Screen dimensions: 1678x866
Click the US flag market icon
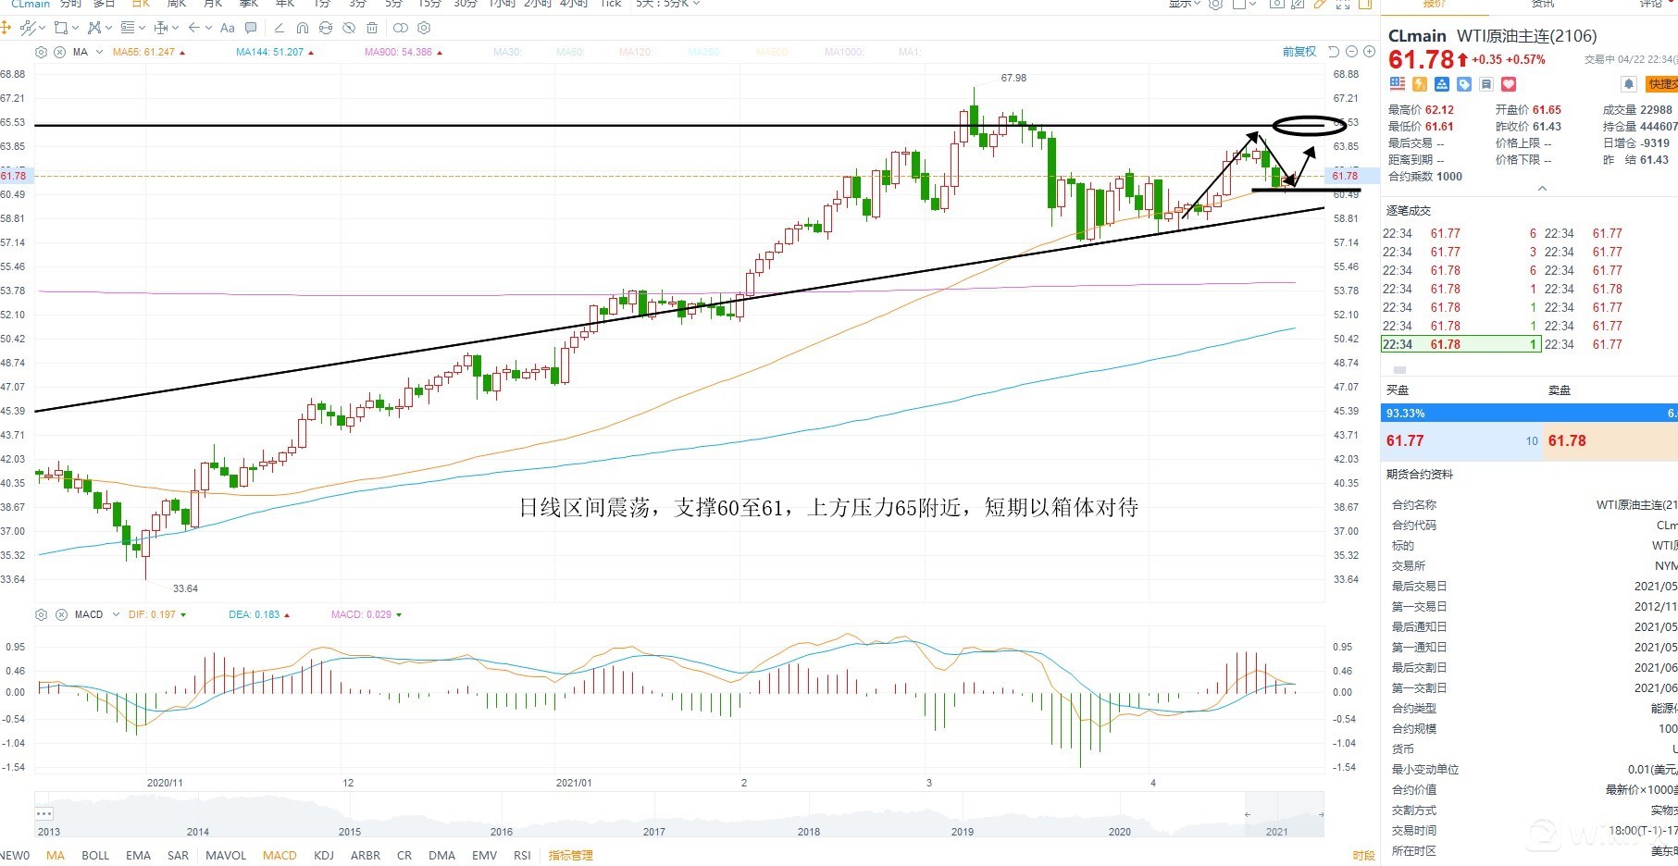[1398, 84]
